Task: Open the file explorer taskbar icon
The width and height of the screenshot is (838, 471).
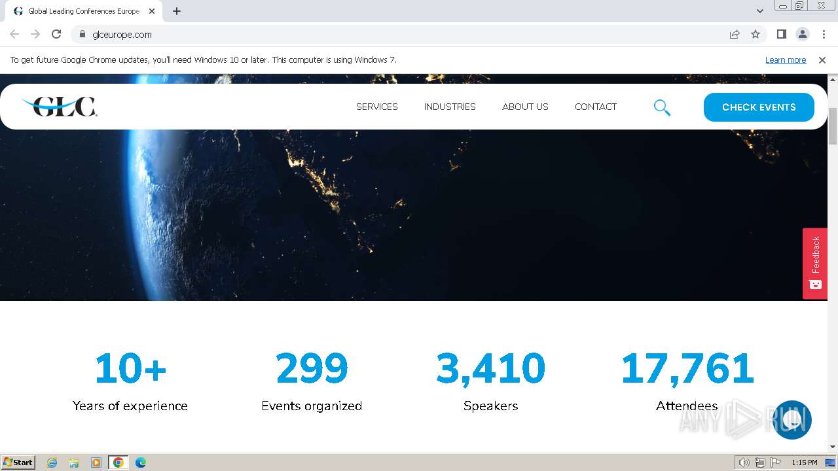Action: 74,462
